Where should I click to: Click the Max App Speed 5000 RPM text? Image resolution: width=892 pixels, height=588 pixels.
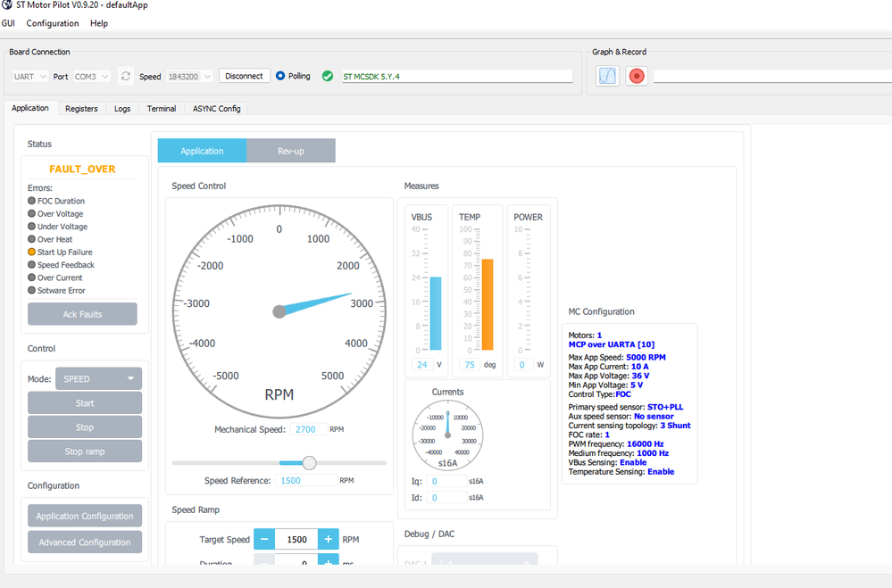[x=617, y=357]
